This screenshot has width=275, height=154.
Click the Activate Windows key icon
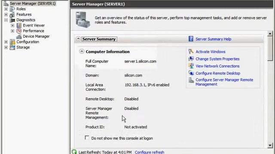(191, 51)
